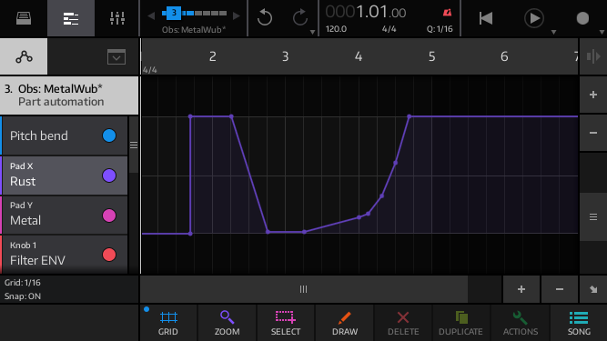The height and width of the screenshot is (341, 607).
Task: Redo the last action
Action: tap(300, 17)
